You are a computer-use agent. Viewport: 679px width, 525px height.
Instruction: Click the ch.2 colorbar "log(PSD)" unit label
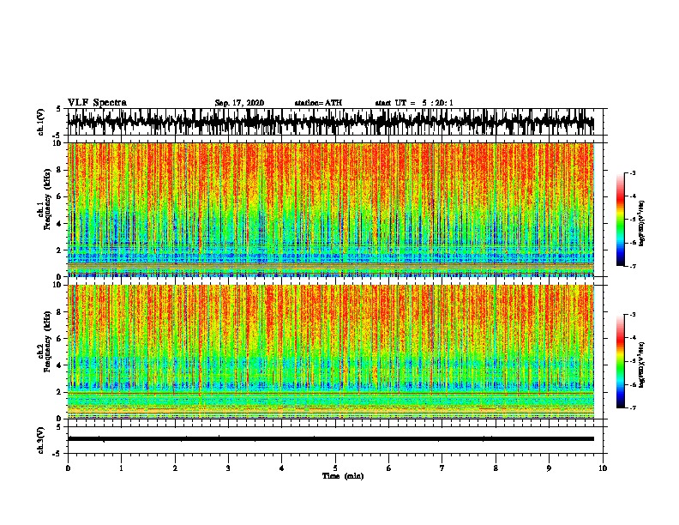tap(641, 365)
